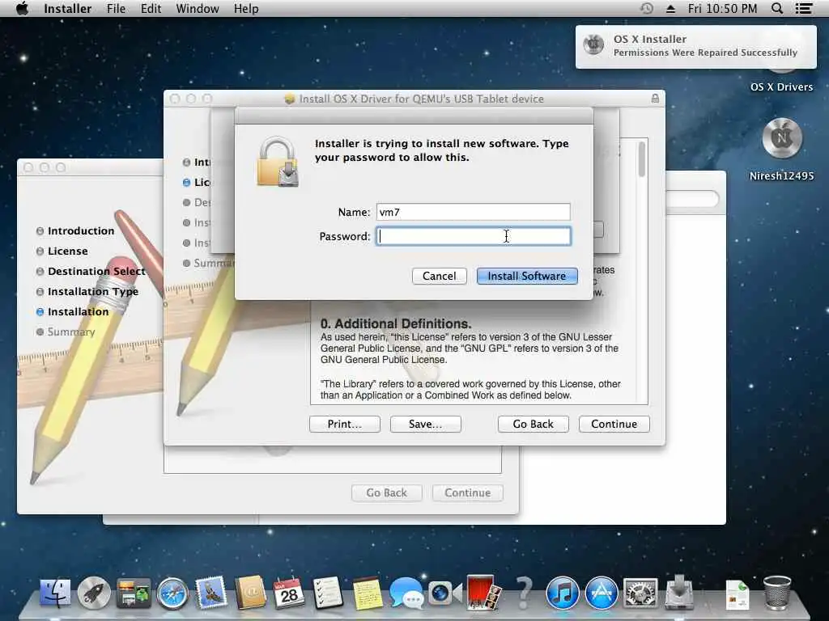This screenshot has height=621, width=829.
Task: Open Finder from the Dock
Action: 56,593
